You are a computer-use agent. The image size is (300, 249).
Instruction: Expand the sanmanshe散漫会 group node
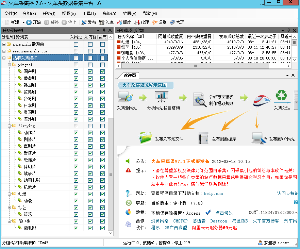click(4, 44)
